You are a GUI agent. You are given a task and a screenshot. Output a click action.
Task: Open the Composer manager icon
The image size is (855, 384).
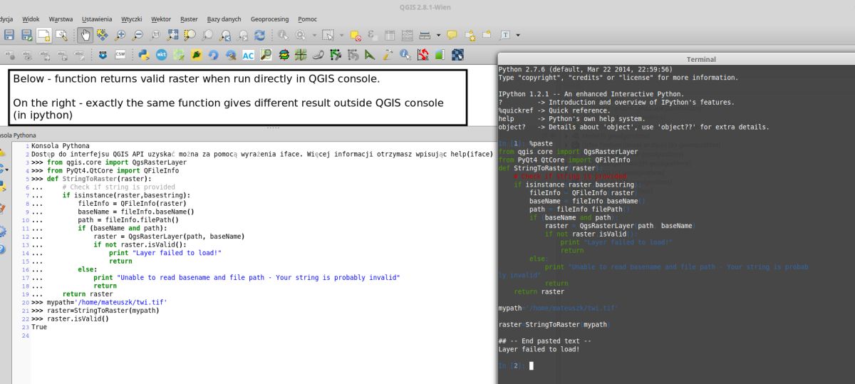[x=61, y=34]
